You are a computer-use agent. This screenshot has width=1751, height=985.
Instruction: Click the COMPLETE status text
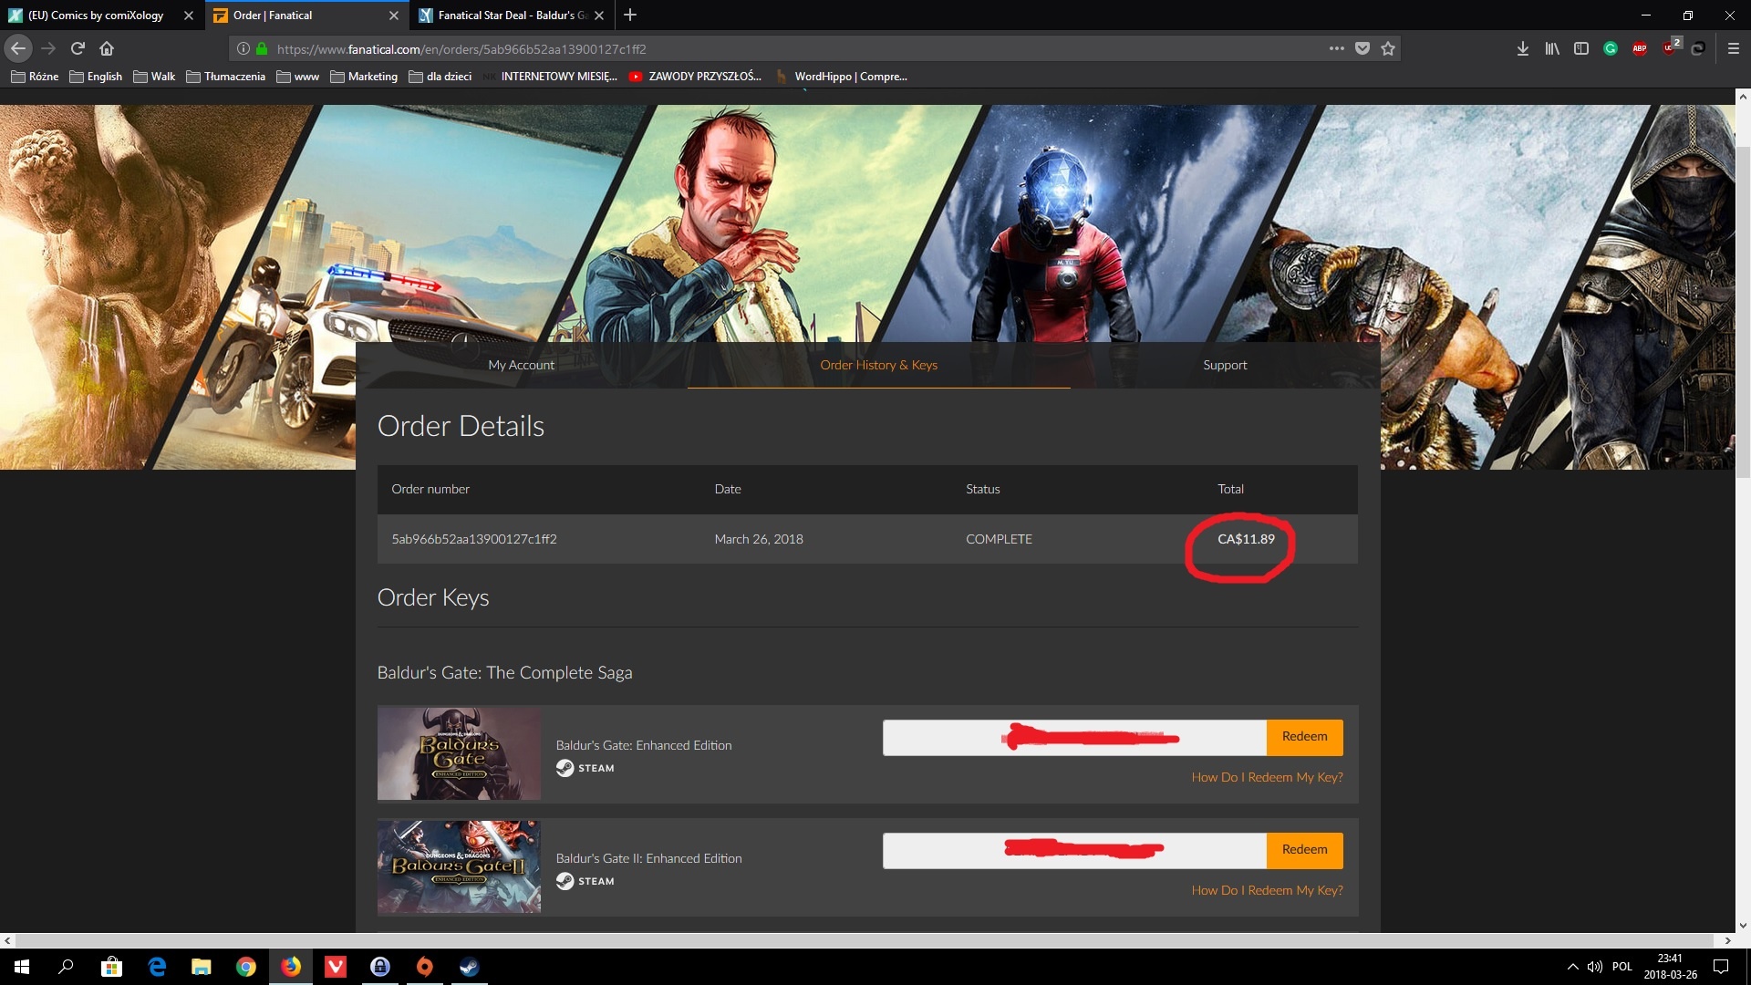(999, 539)
